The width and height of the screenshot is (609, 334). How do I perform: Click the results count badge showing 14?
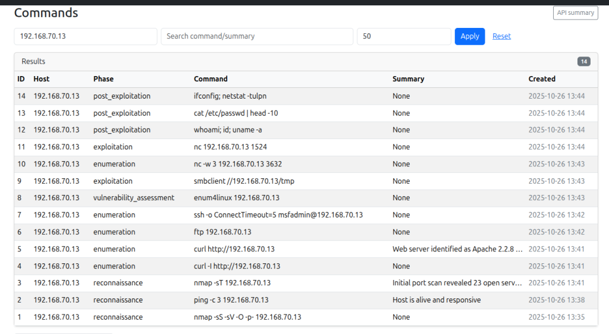coord(583,62)
